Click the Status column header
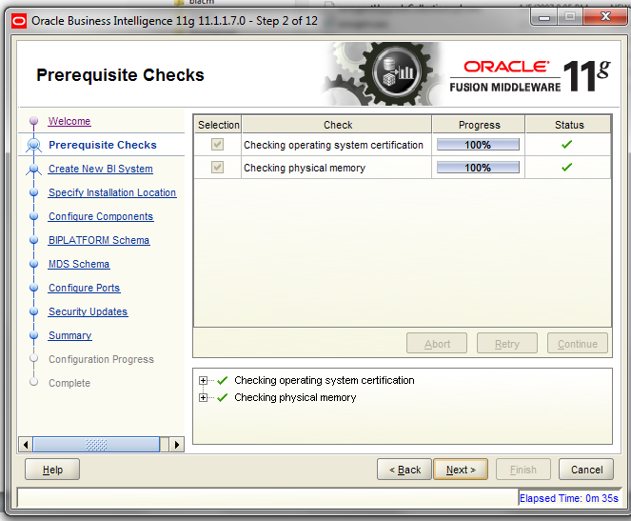The width and height of the screenshot is (631, 521). tap(568, 125)
